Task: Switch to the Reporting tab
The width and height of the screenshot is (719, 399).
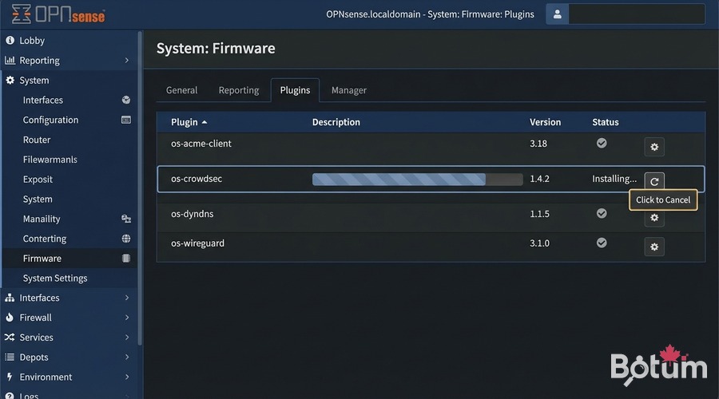Action: (x=238, y=90)
